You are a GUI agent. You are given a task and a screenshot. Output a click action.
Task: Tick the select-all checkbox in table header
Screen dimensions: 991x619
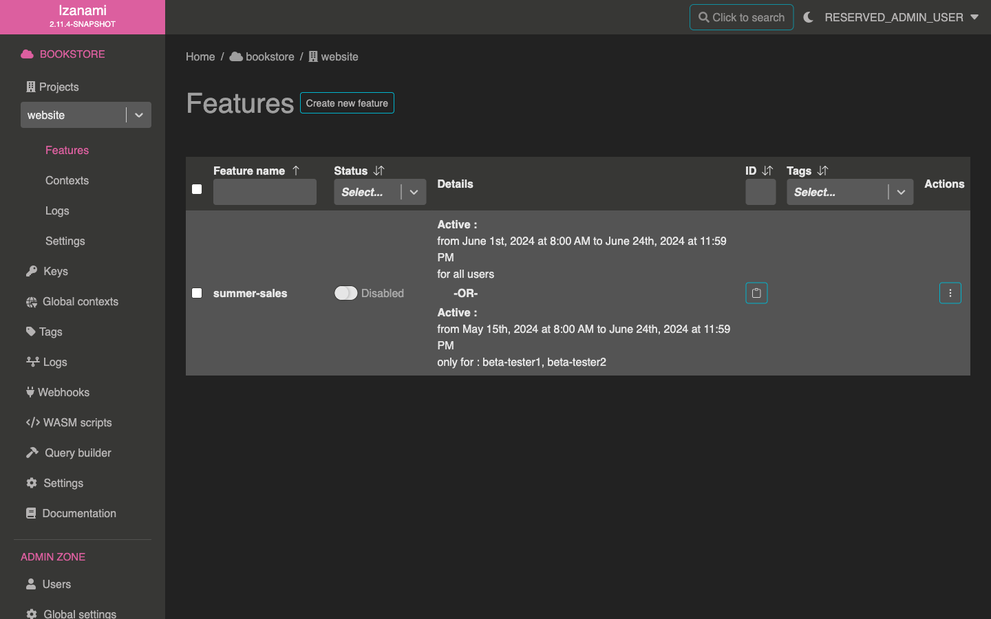tap(197, 189)
